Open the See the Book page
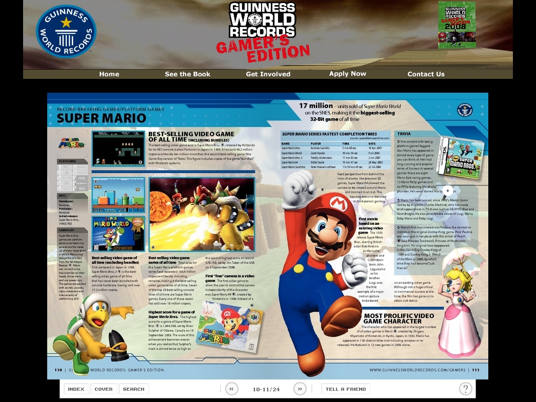The width and height of the screenshot is (536, 402). (x=187, y=74)
